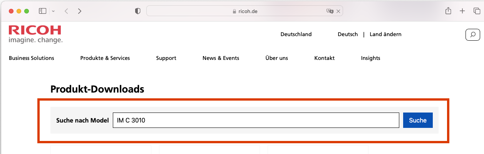Open the Insights menu

coord(371,58)
